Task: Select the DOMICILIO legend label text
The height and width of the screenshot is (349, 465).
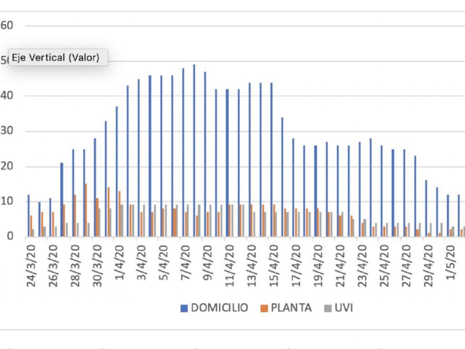Action: pos(219,308)
